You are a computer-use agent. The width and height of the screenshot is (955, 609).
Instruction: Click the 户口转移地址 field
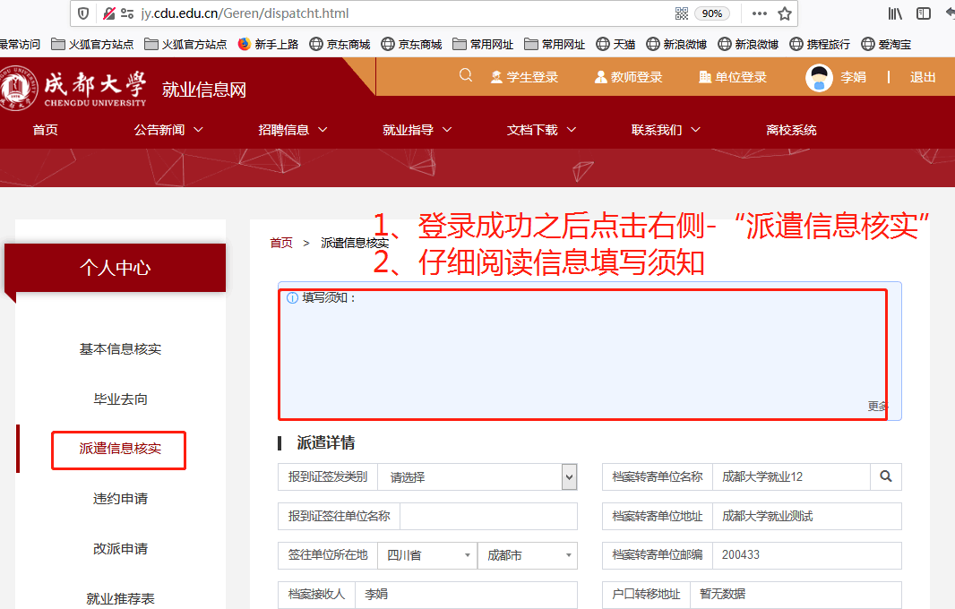click(x=796, y=594)
